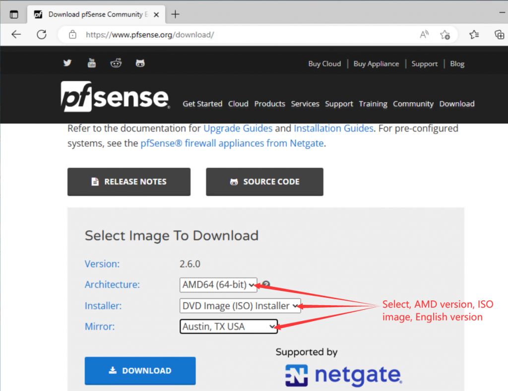Open the Upgrade Guides link
Viewport: 508px width, 391px height.
tap(238, 128)
